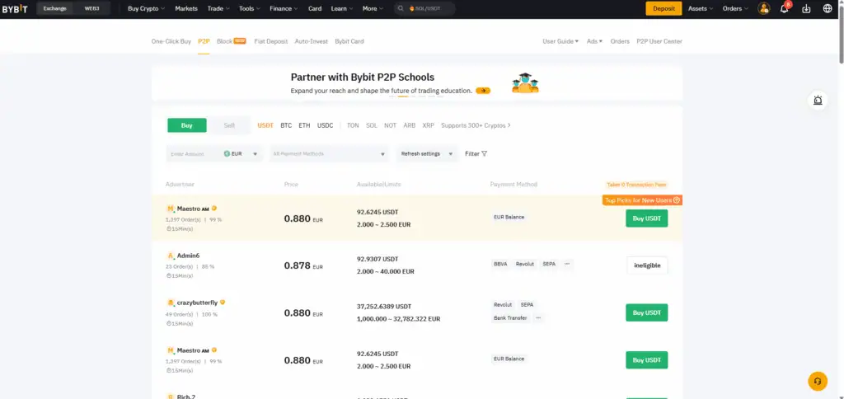Click the graduation caps banner illustration
Viewport: 844px width, 399px height.
525,83
